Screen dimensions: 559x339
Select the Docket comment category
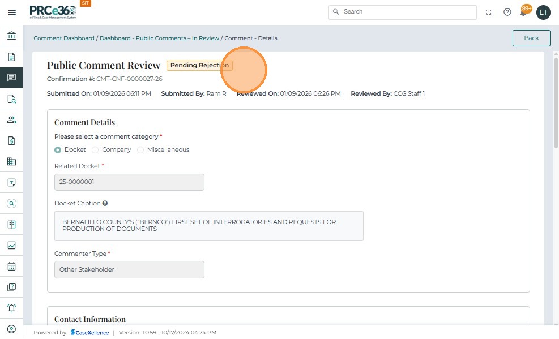click(x=58, y=150)
